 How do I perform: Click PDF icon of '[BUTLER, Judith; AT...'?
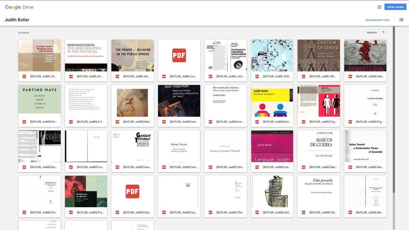(x=71, y=76)
